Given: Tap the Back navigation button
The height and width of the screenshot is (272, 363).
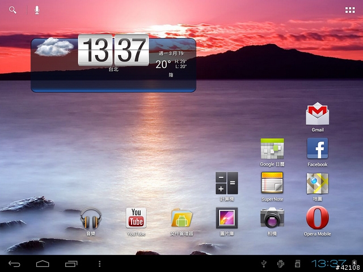Looking at the screenshot, I should (14, 263).
